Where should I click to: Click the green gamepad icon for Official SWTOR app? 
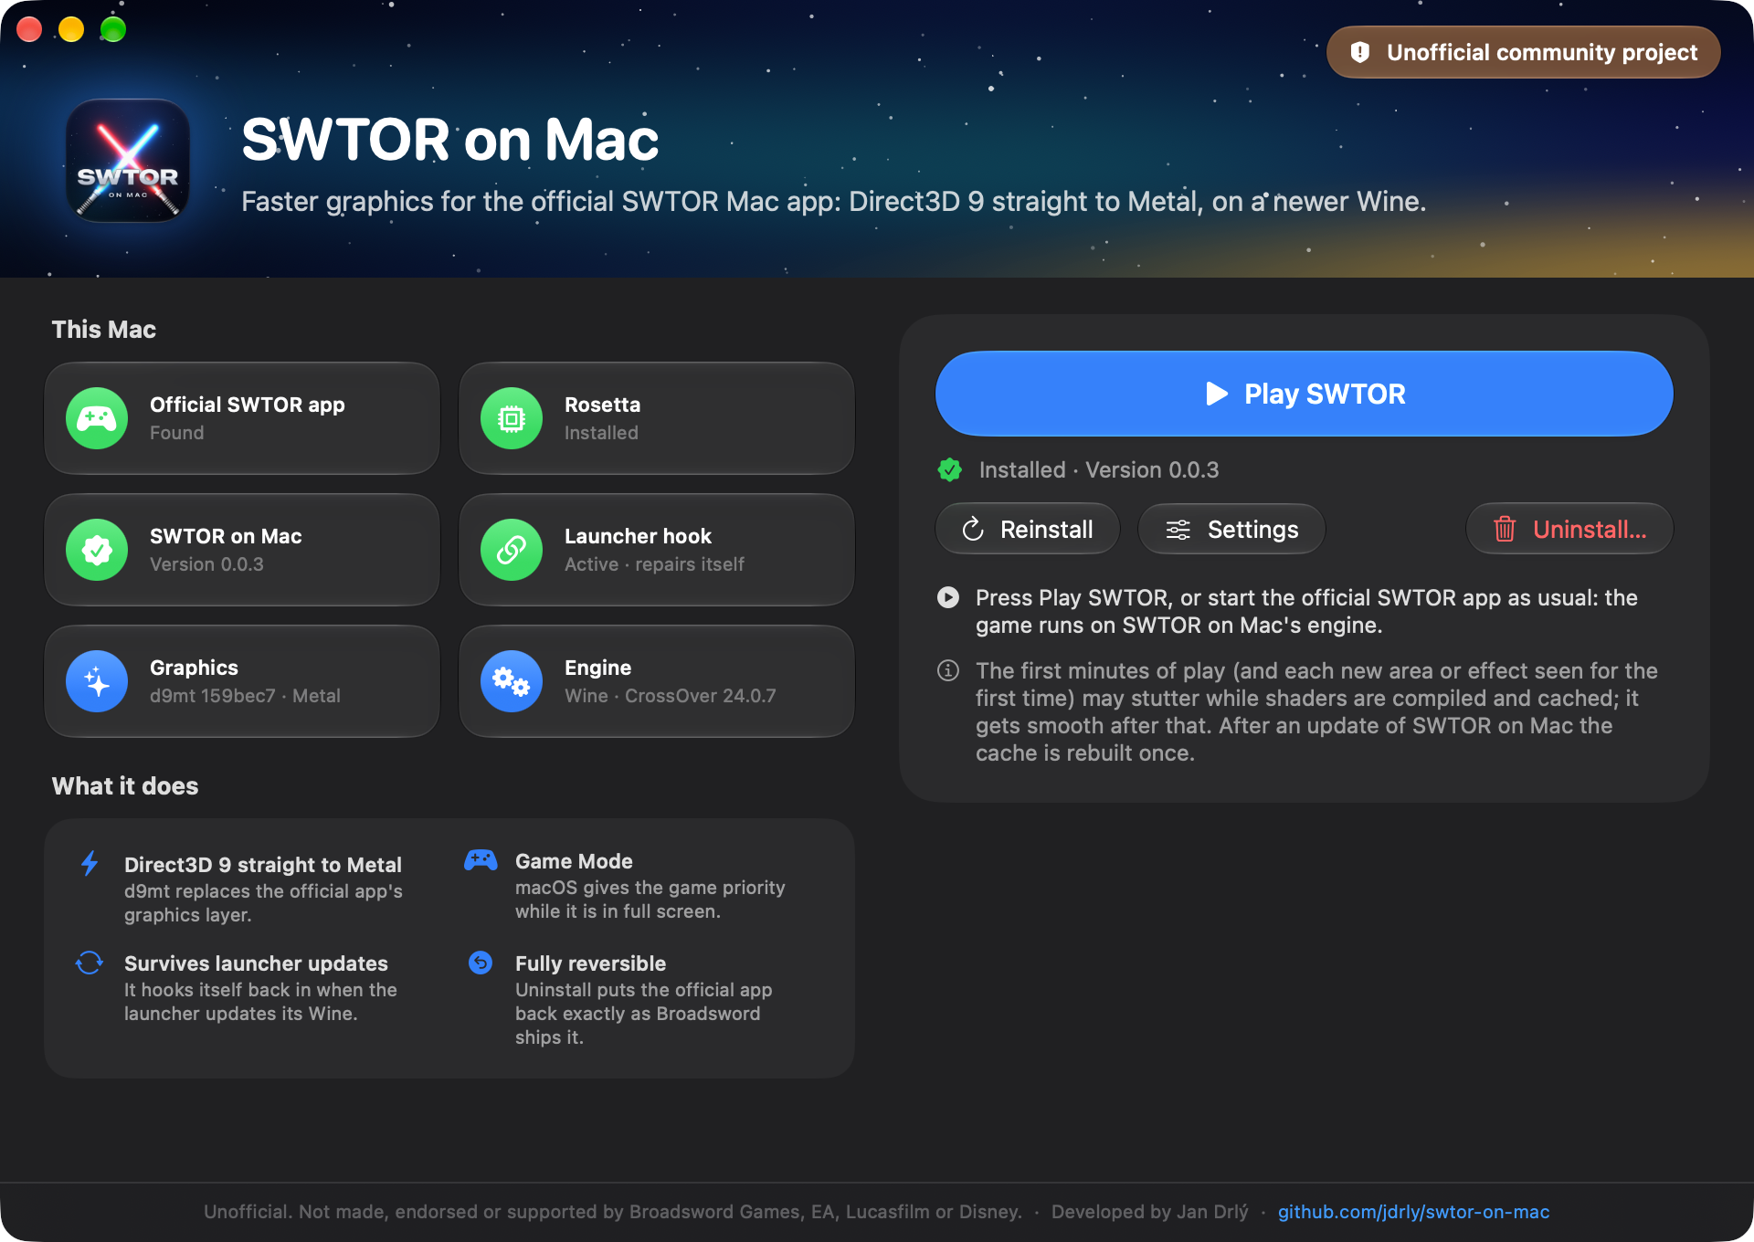[x=97, y=418]
